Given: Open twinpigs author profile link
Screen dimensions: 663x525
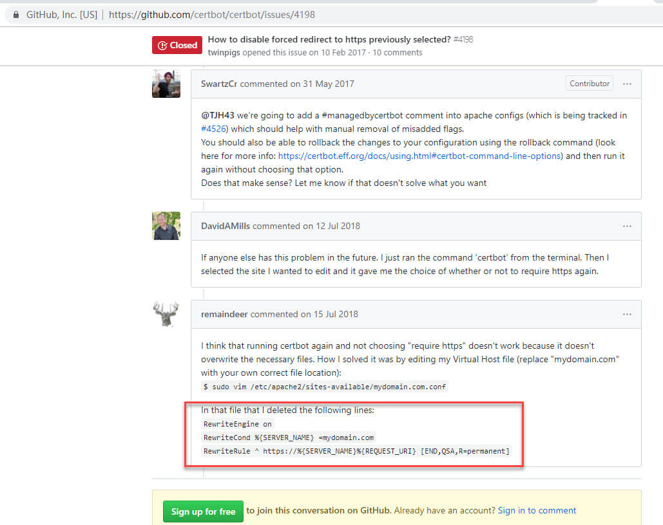Looking at the screenshot, I should [x=224, y=52].
